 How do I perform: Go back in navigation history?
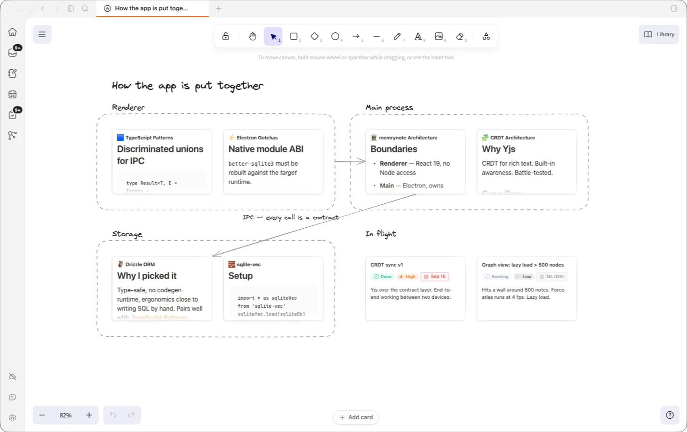pos(43,8)
